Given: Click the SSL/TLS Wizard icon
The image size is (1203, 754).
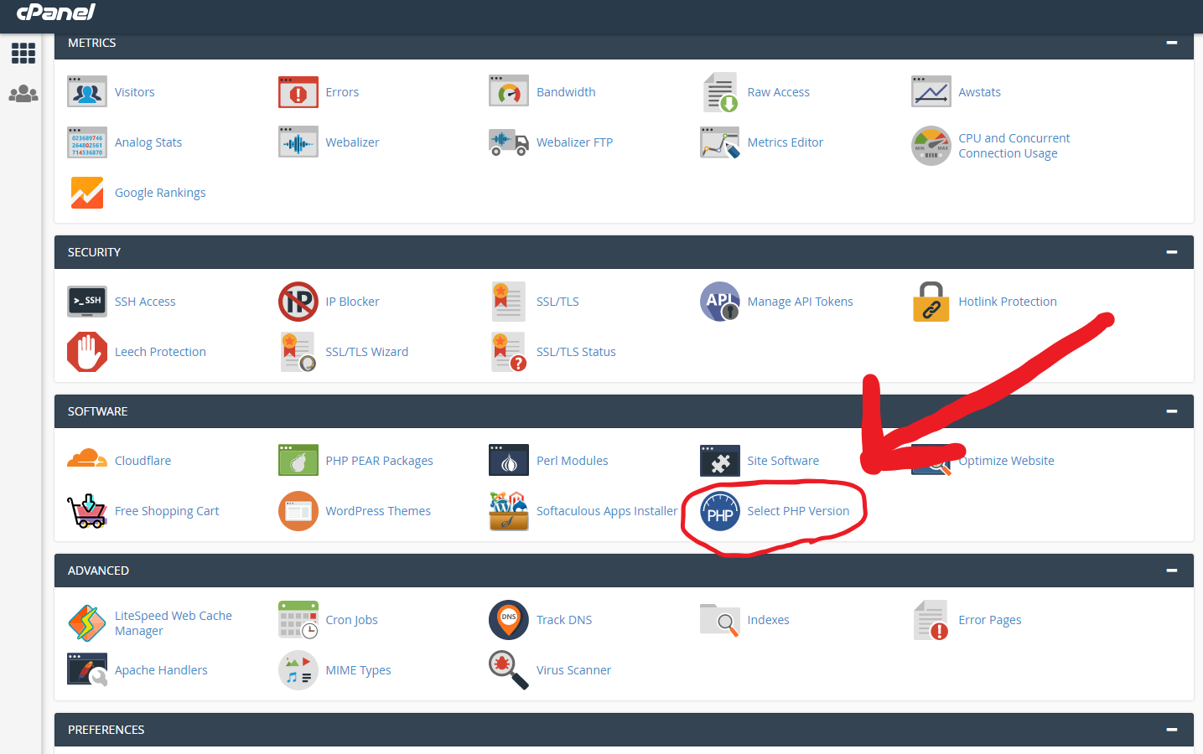Looking at the screenshot, I should 298,352.
